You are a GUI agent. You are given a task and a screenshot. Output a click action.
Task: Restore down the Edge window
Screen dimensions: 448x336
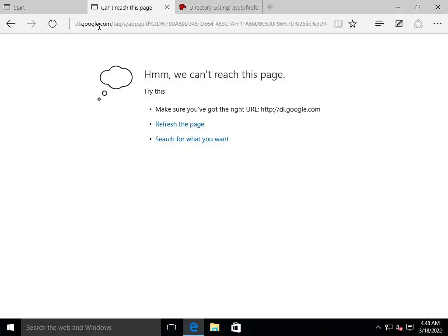pos(418,7)
